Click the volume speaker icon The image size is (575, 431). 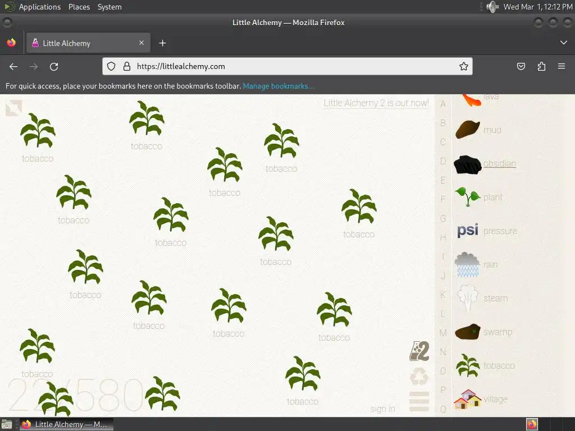click(x=492, y=7)
